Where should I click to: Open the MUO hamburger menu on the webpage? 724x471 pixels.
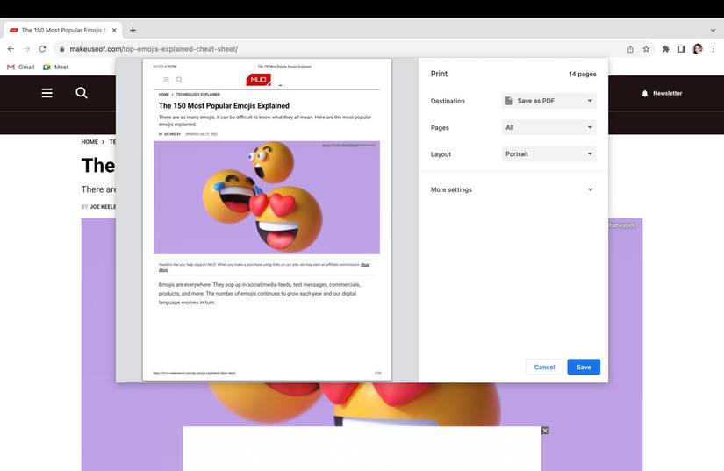coord(47,93)
